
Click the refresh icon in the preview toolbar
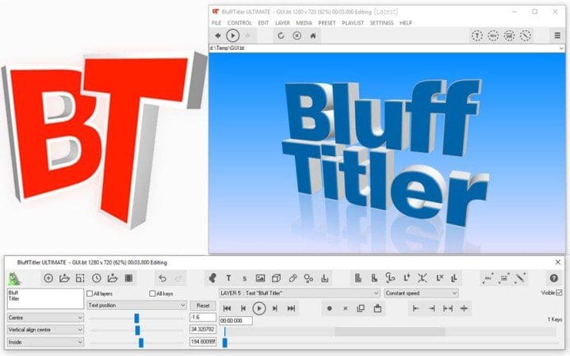pos(281,36)
